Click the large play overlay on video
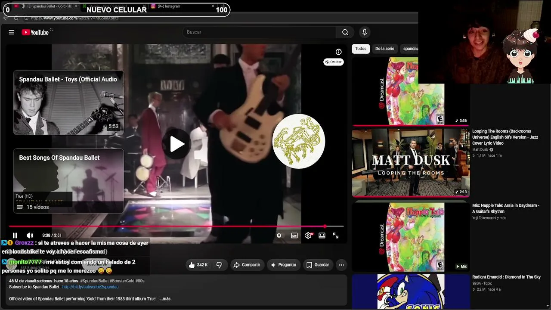Image resolution: width=551 pixels, height=310 pixels. click(x=177, y=144)
